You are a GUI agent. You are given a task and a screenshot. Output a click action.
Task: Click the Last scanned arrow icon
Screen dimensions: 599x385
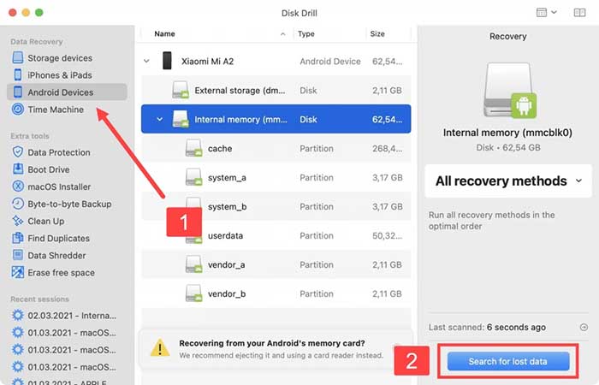pos(584,328)
